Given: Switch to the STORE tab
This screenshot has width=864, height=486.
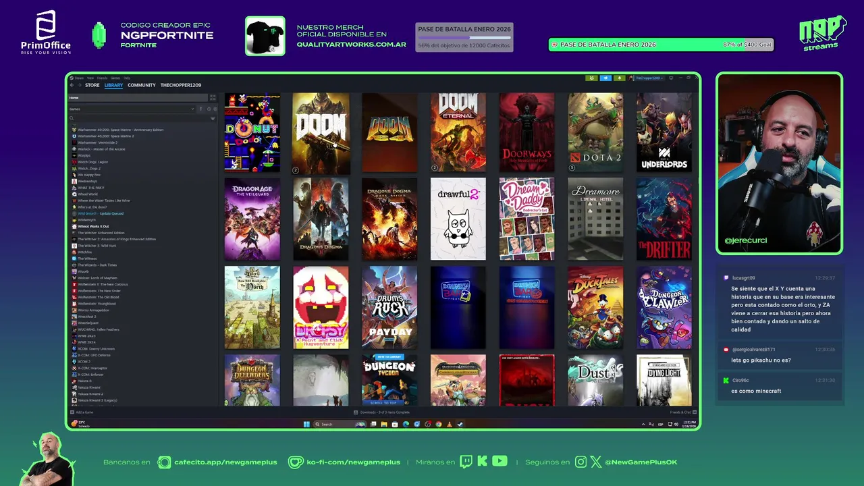Looking at the screenshot, I should pos(92,85).
